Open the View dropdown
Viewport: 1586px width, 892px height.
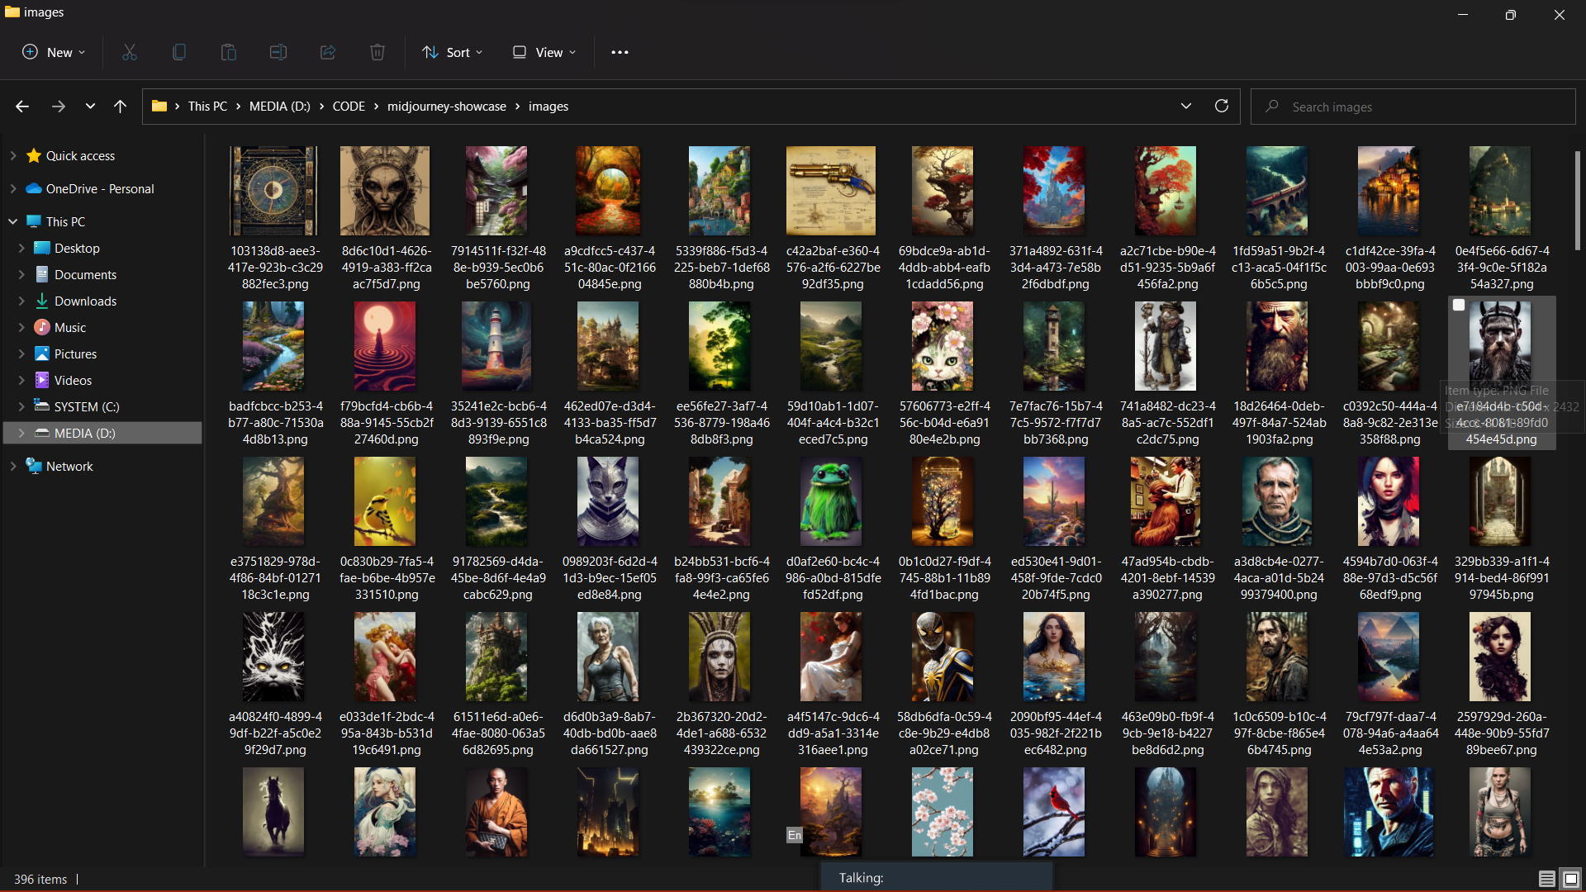tap(544, 52)
